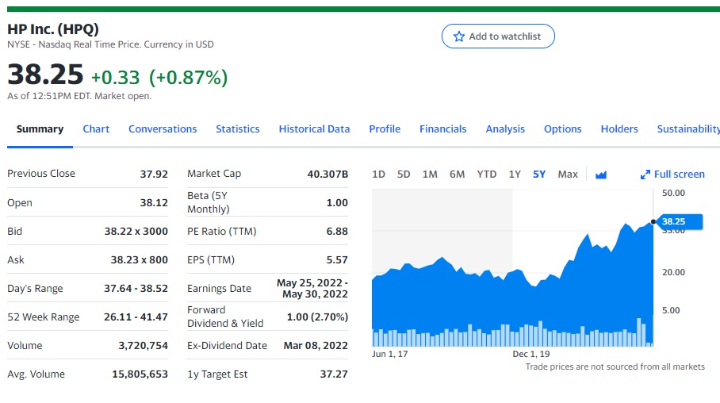Click the Avg. Volume value 15,805,653

click(x=140, y=374)
